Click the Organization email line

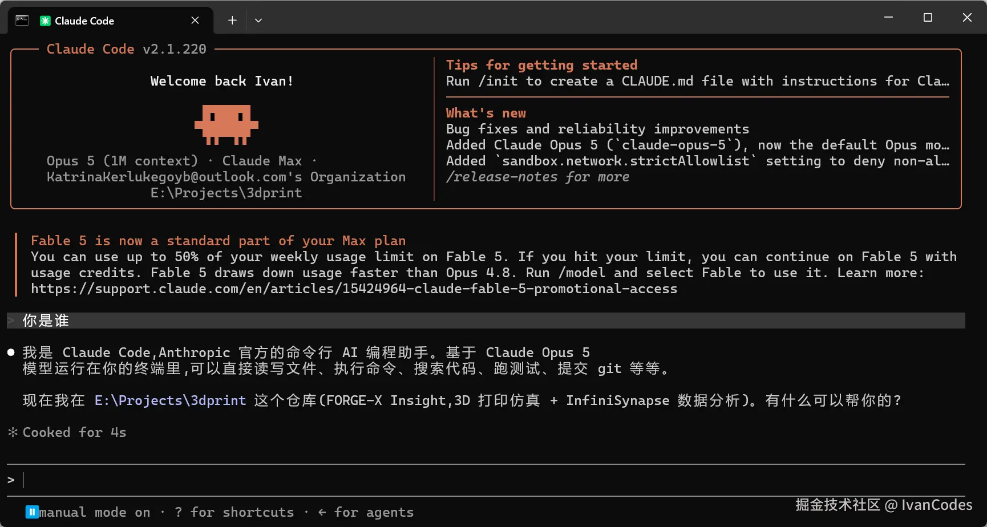[226, 177]
